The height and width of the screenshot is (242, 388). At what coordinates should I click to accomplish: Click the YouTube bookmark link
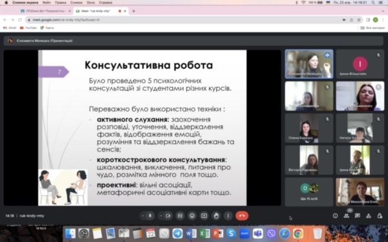coord(28,28)
